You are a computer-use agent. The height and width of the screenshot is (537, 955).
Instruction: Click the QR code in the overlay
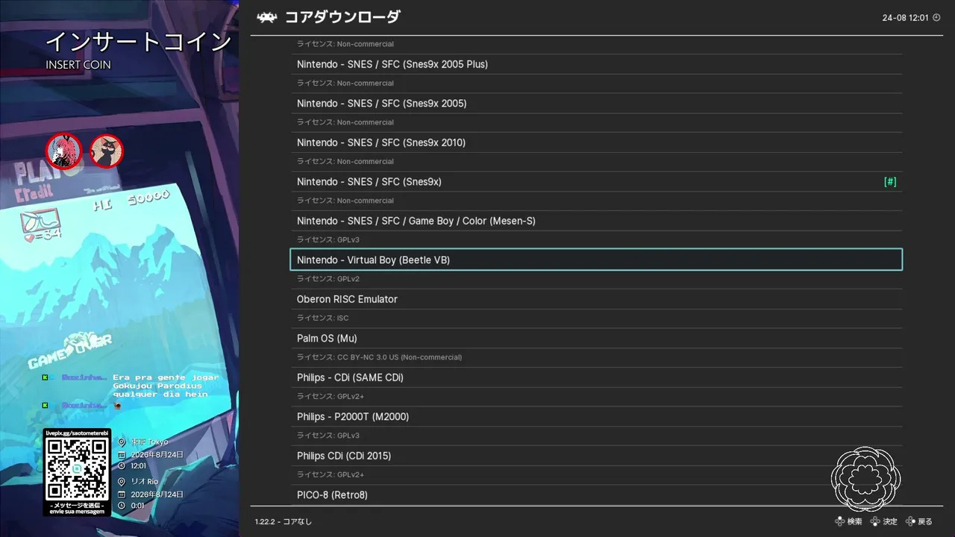tap(77, 468)
